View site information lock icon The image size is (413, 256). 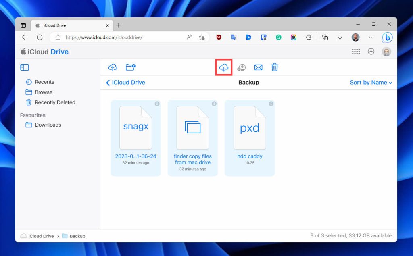click(58, 37)
